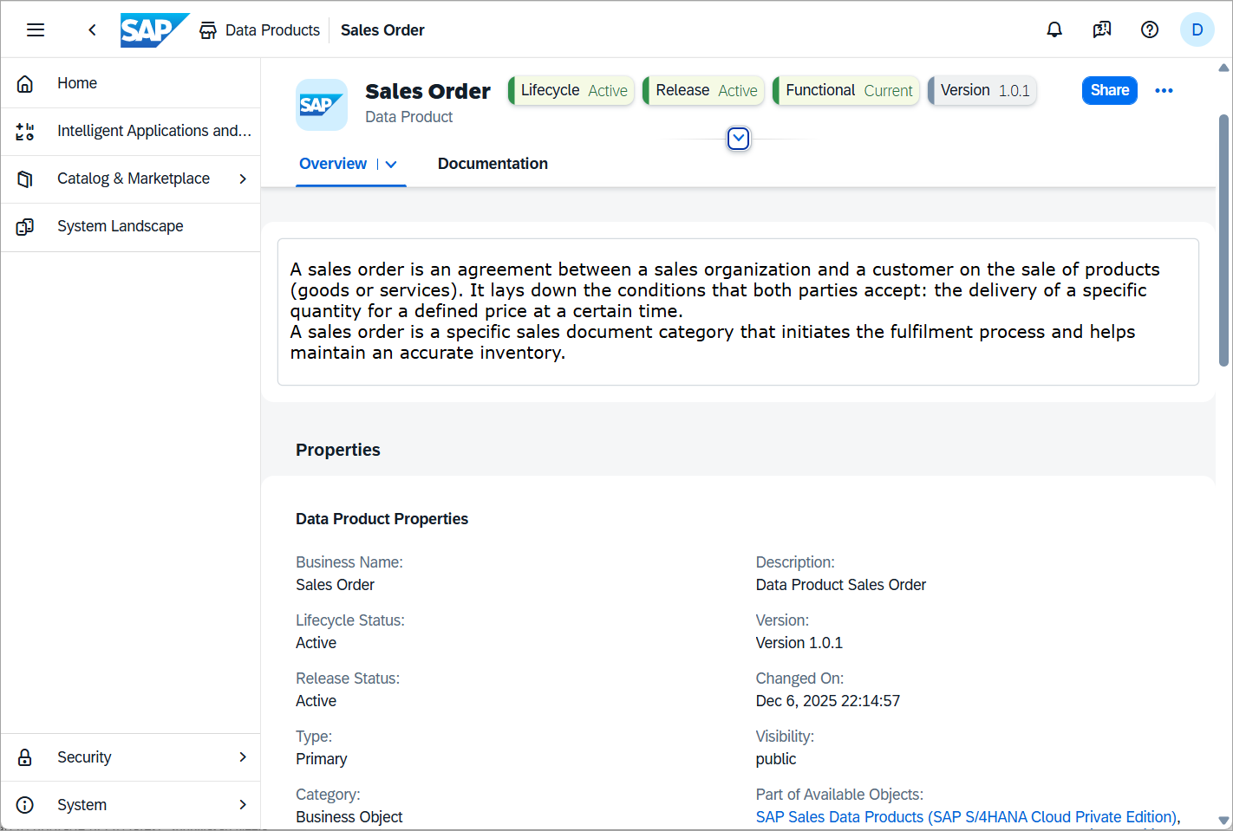
Task: Open the hamburger navigation menu
Action: click(x=36, y=30)
